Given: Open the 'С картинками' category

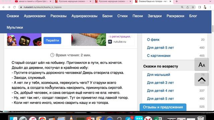Looking at the screenshot, I should click(158, 56).
